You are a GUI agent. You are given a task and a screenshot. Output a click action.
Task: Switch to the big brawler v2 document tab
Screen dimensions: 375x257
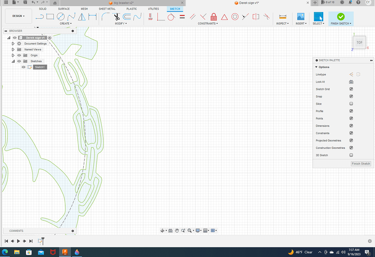pyautogui.click(x=121, y=3)
